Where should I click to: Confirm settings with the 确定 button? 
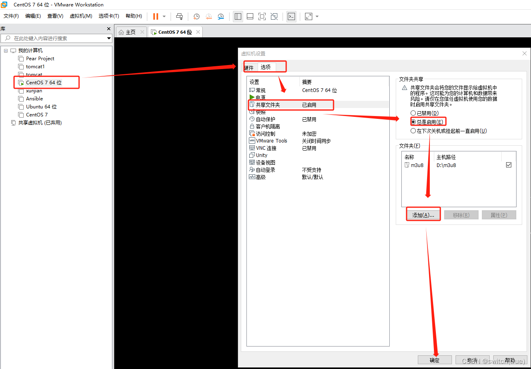point(435,360)
